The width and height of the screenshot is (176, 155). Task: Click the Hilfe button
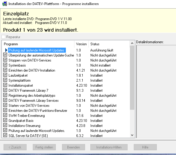145,147
